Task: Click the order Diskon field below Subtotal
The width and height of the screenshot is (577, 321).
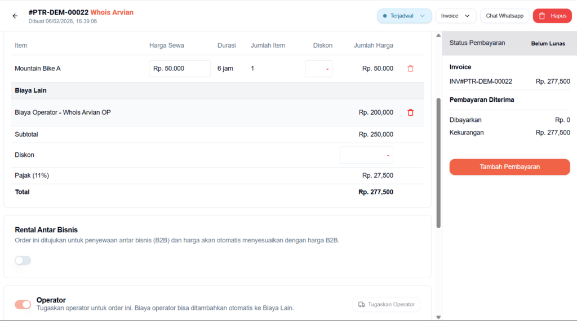Action: coord(366,155)
